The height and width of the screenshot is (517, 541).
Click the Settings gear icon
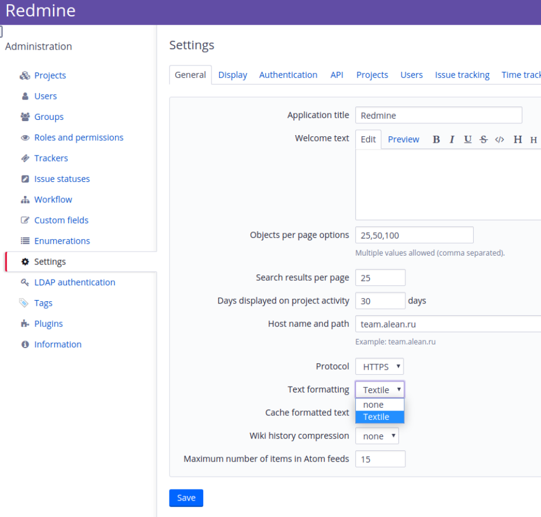point(25,262)
